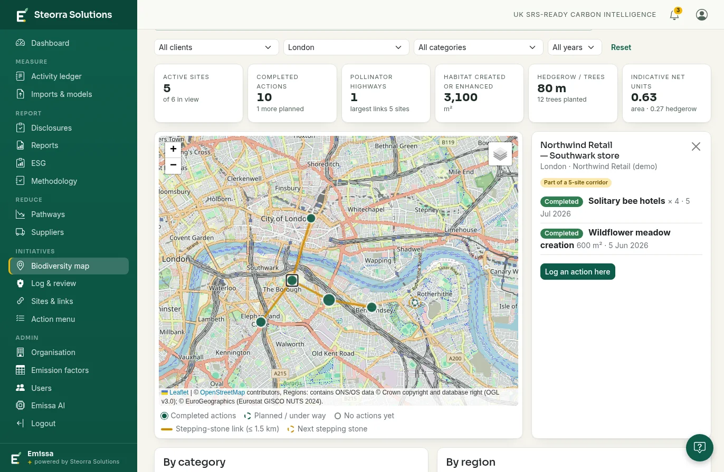Zoom in on the map
Screen dimensions: 724x472
(x=173, y=149)
